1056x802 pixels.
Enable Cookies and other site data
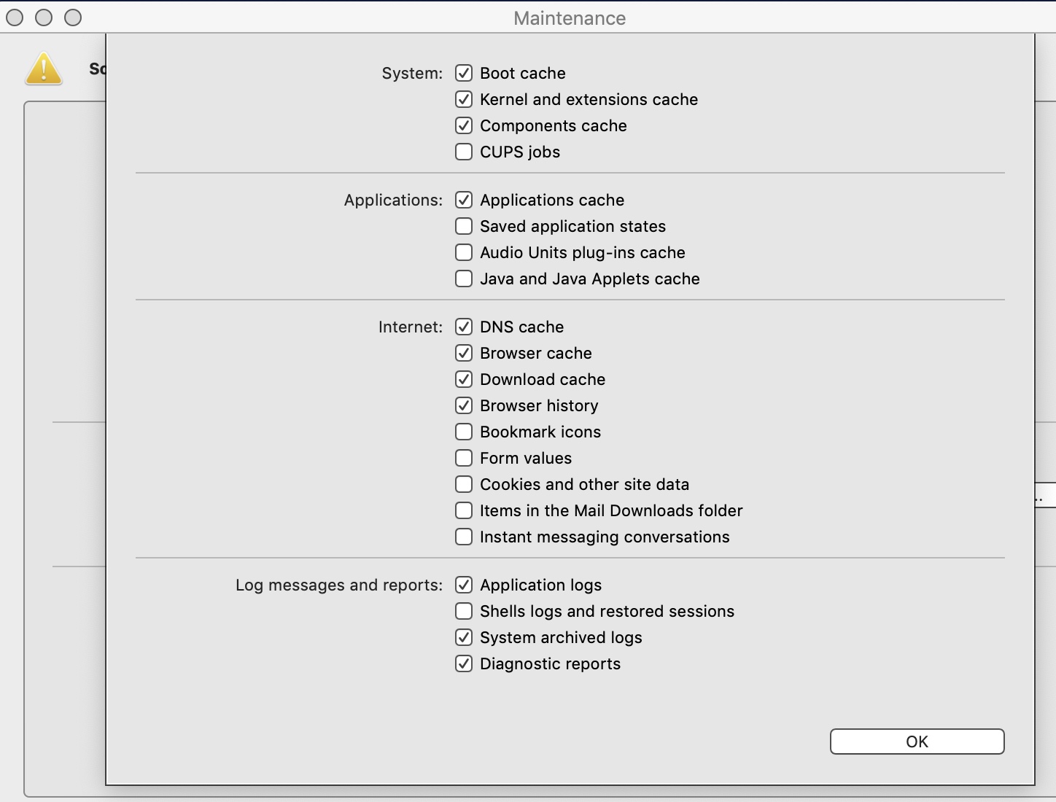point(464,484)
